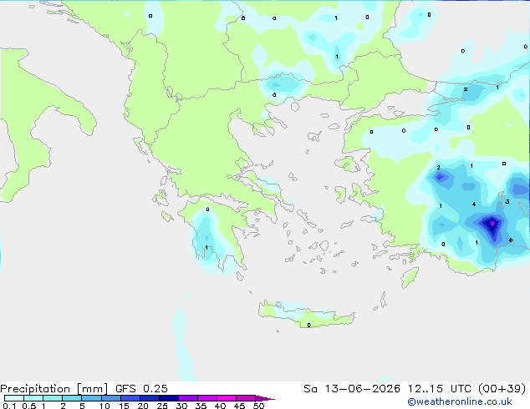Select the '10' legend scale label
The image size is (530, 409).
(104, 406)
